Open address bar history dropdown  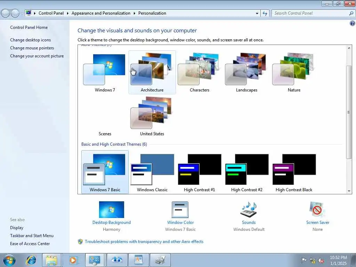click(x=257, y=13)
